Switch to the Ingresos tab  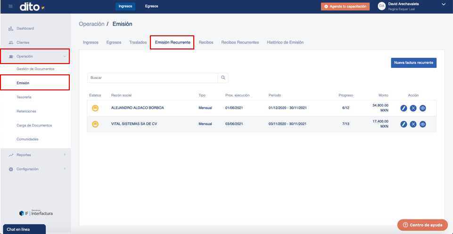point(91,42)
